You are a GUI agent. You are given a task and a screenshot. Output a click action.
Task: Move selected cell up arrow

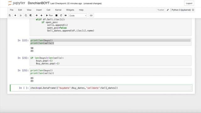37,15
